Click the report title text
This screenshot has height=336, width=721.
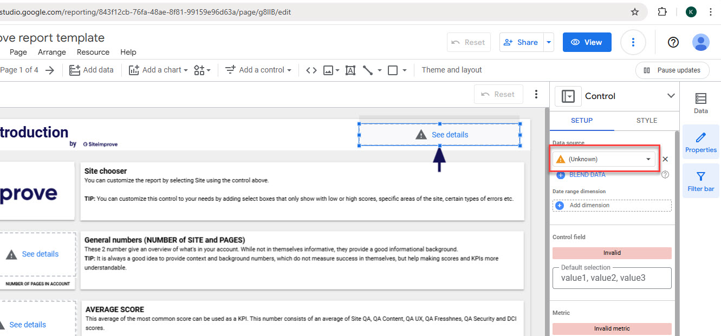pyautogui.click(x=52, y=37)
